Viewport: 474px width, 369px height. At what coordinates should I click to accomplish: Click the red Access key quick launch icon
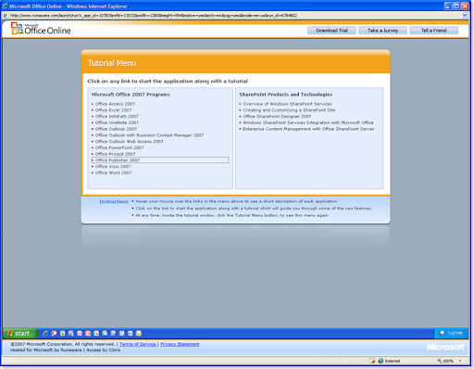[54, 333]
